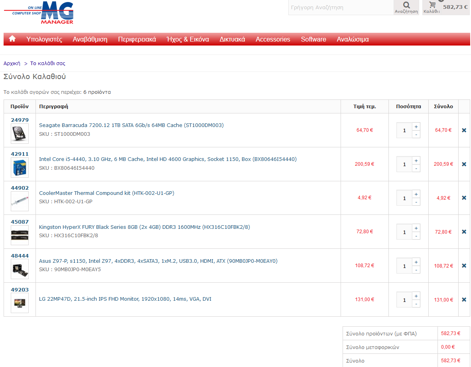Open the Υπολογιστές menu
This screenshot has width=471, height=367.
(44, 40)
